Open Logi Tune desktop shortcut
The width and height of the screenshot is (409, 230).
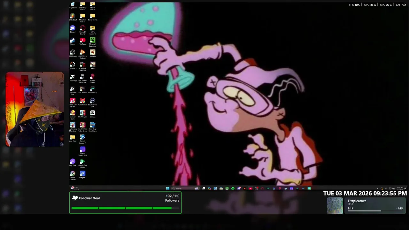(73, 163)
